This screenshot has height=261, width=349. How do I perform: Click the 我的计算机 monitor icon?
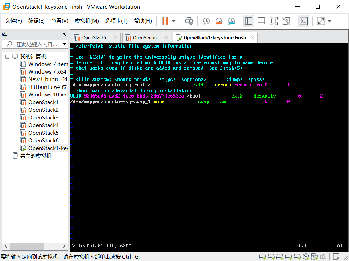point(15,57)
